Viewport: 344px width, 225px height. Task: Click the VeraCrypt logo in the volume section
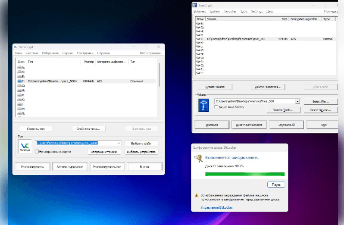tap(25, 146)
